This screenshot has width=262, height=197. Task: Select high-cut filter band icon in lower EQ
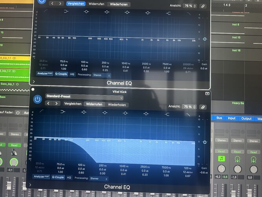tap(188, 115)
